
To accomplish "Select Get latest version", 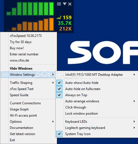I will 22,134.
